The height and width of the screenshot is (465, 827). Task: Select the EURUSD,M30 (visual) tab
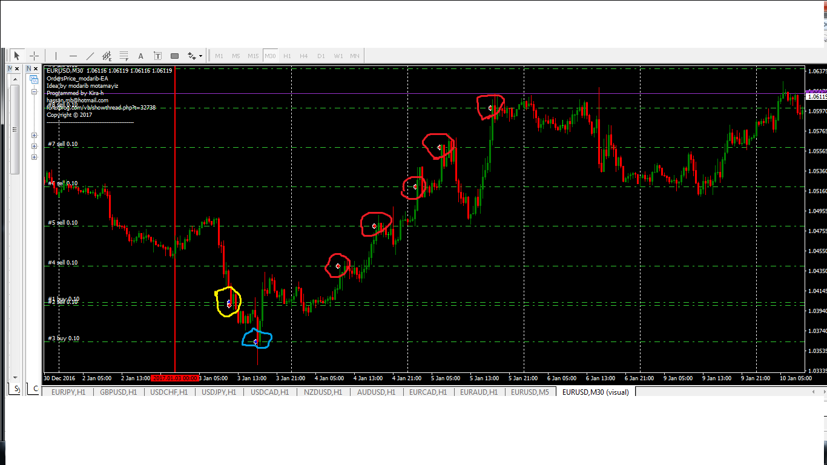point(595,392)
